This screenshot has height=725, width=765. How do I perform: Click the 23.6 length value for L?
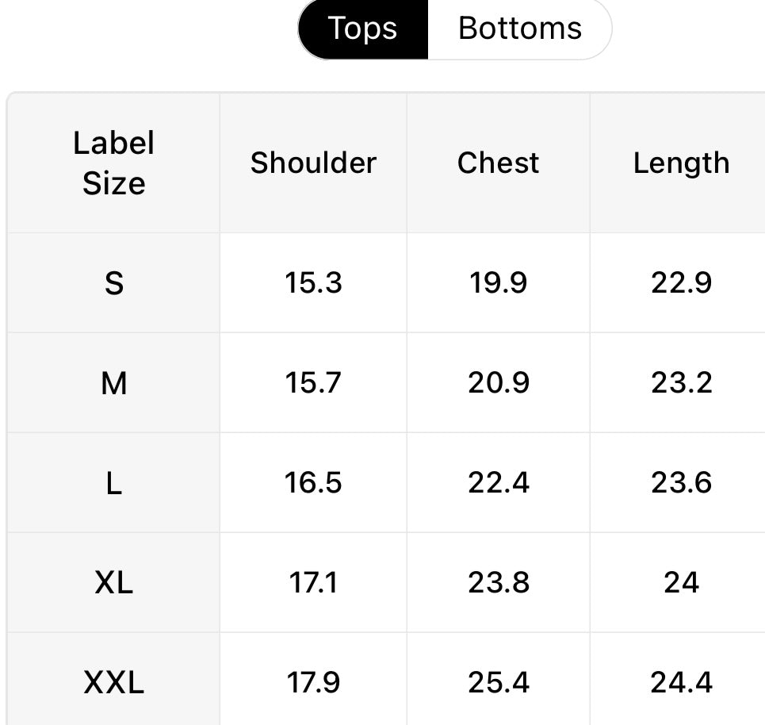681,483
